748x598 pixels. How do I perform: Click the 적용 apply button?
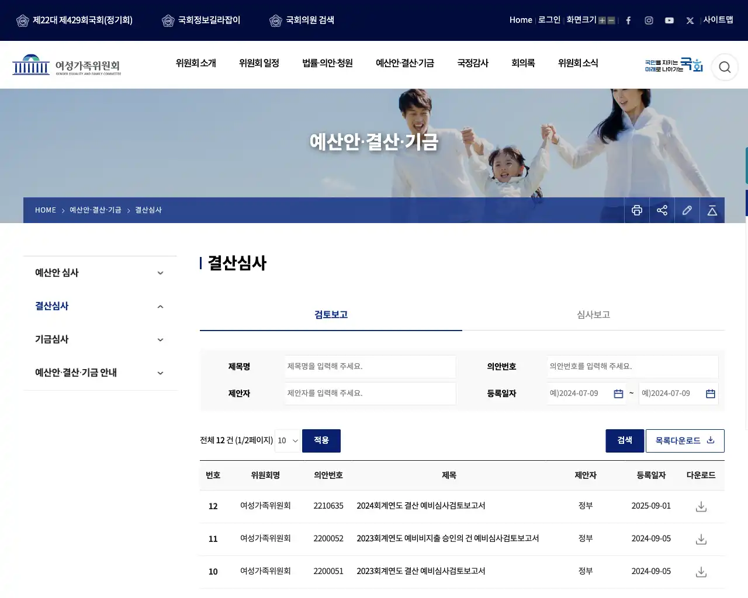tap(321, 440)
